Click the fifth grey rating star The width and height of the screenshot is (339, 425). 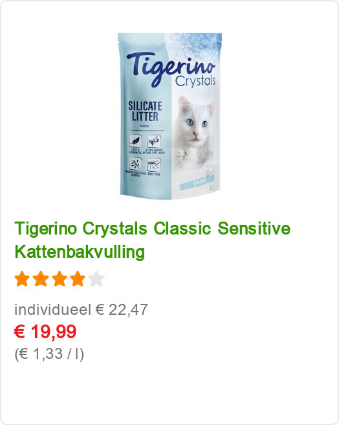click(x=96, y=279)
